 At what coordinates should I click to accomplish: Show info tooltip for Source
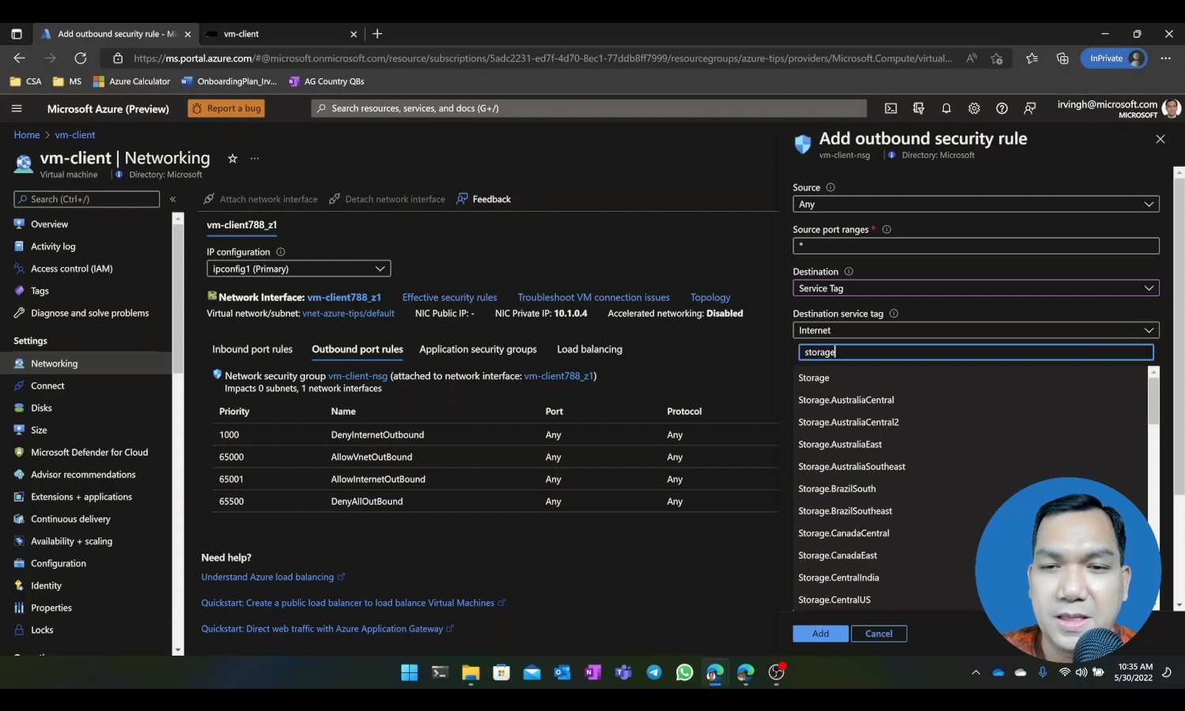(831, 187)
